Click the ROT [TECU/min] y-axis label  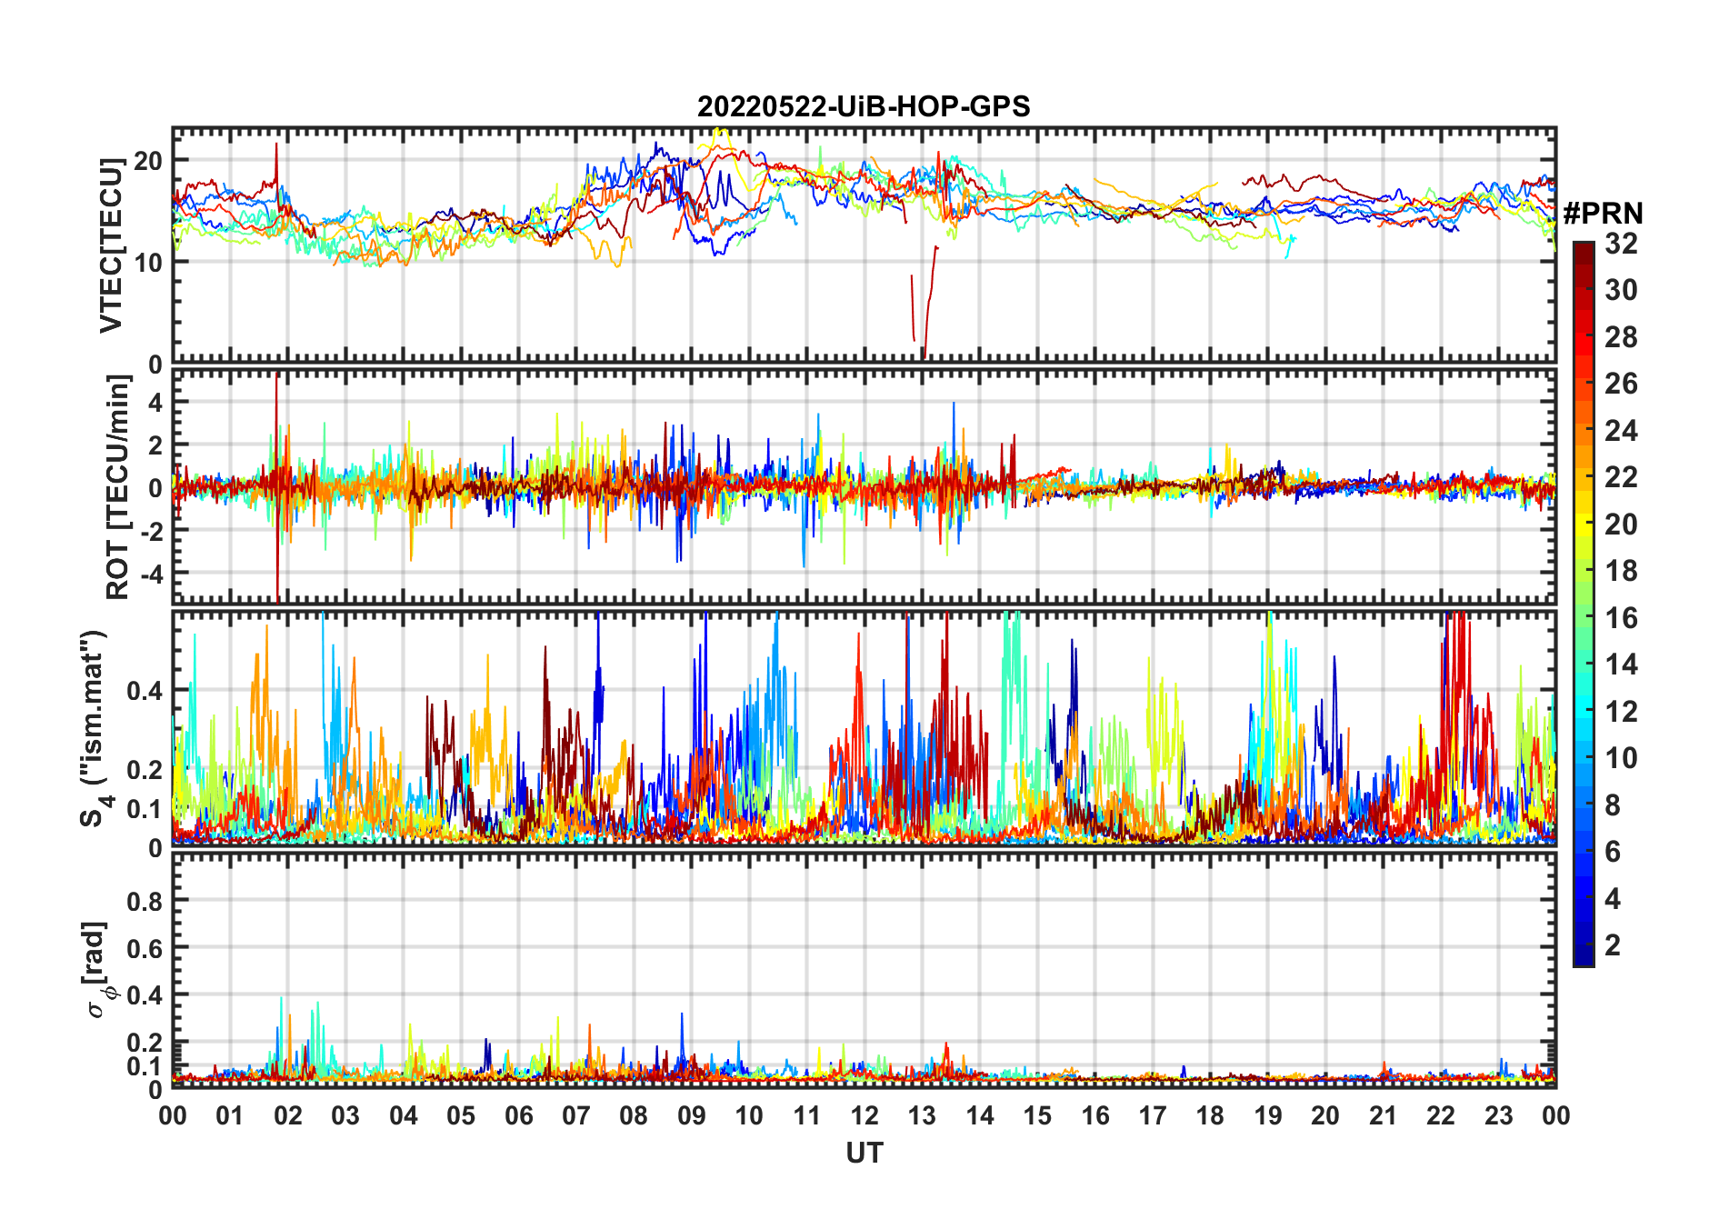[117, 486]
